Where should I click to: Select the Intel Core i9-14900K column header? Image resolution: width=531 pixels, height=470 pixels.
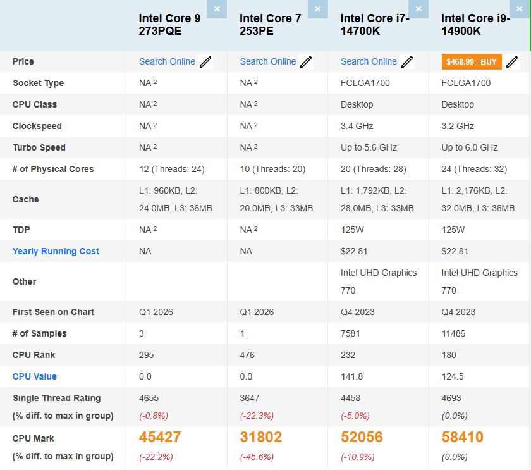pos(478,25)
